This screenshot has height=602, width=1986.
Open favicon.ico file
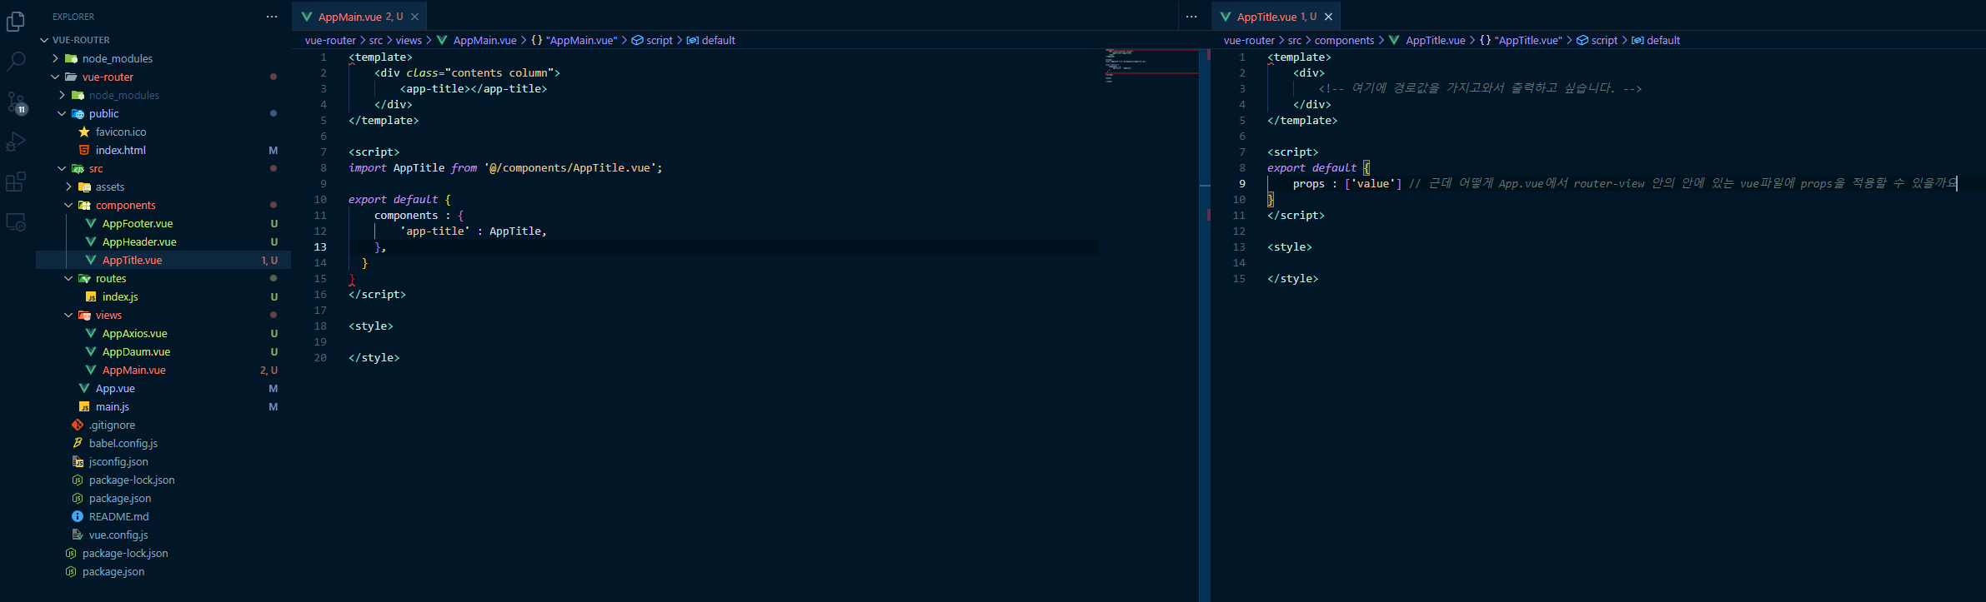163,132
